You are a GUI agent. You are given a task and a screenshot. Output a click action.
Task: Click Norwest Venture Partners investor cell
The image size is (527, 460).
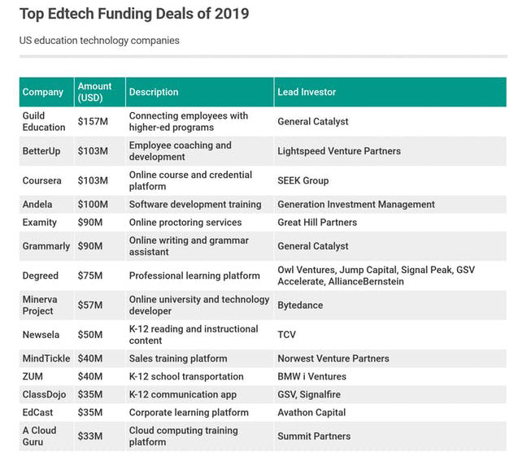390,358
